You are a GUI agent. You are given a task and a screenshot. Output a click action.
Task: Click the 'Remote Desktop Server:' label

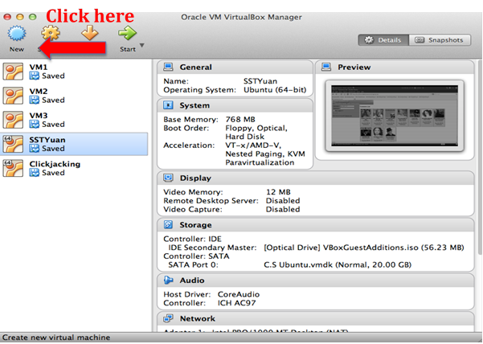211,200
